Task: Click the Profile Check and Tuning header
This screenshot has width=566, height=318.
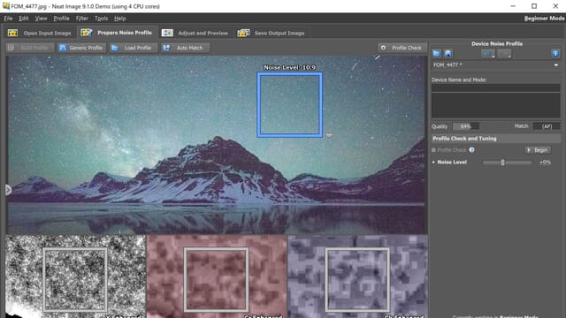Action: tap(496, 139)
